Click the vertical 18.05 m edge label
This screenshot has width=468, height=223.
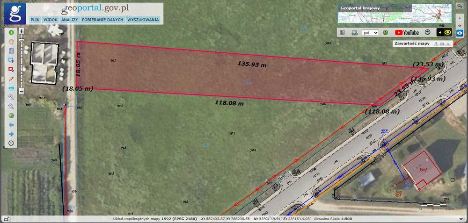tap(79, 65)
